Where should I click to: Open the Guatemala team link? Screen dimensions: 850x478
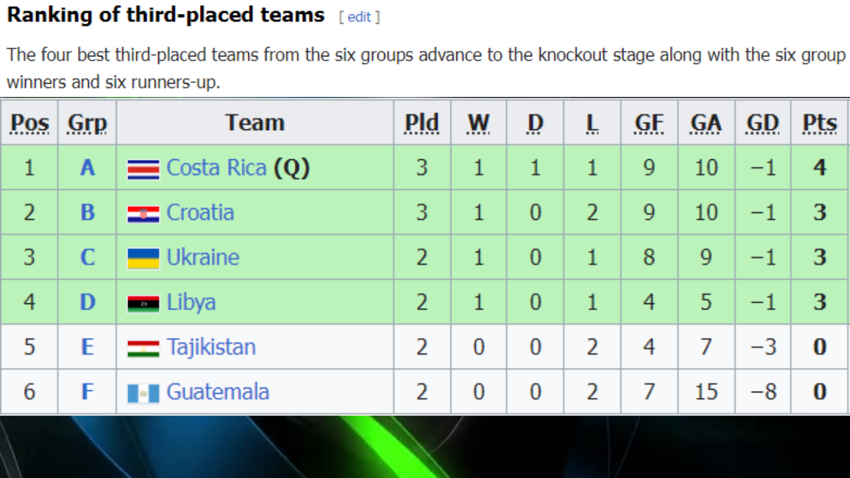click(x=218, y=392)
